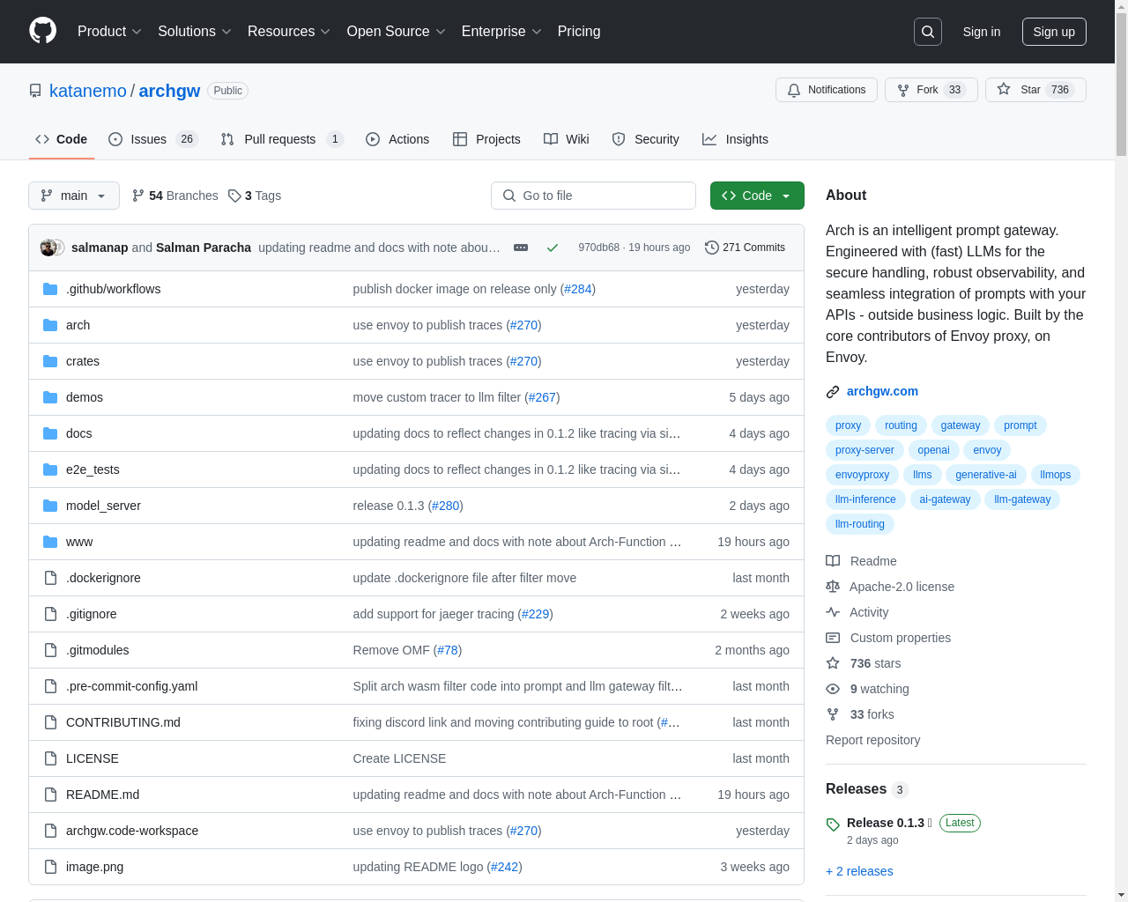Select the llm-gateway topic tag
Viewport: 1128px width, 902px height.
1022,499
